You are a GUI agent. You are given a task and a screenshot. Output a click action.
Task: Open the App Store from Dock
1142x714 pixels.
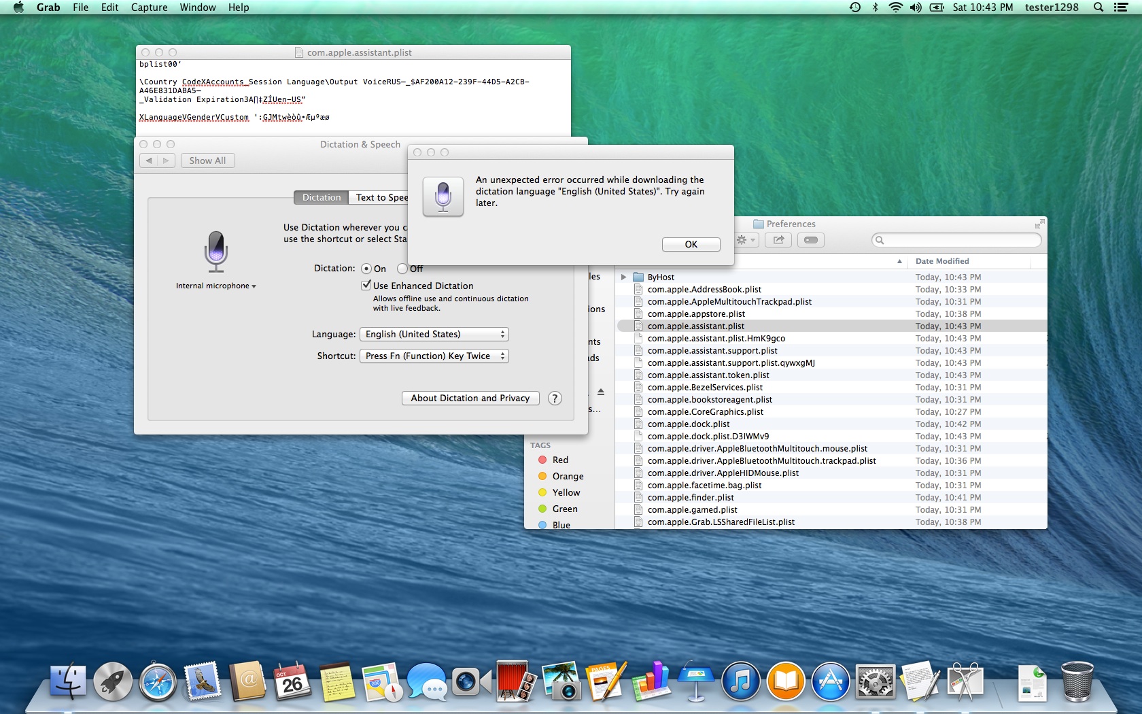pyautogui.click(x=830, y=682)
